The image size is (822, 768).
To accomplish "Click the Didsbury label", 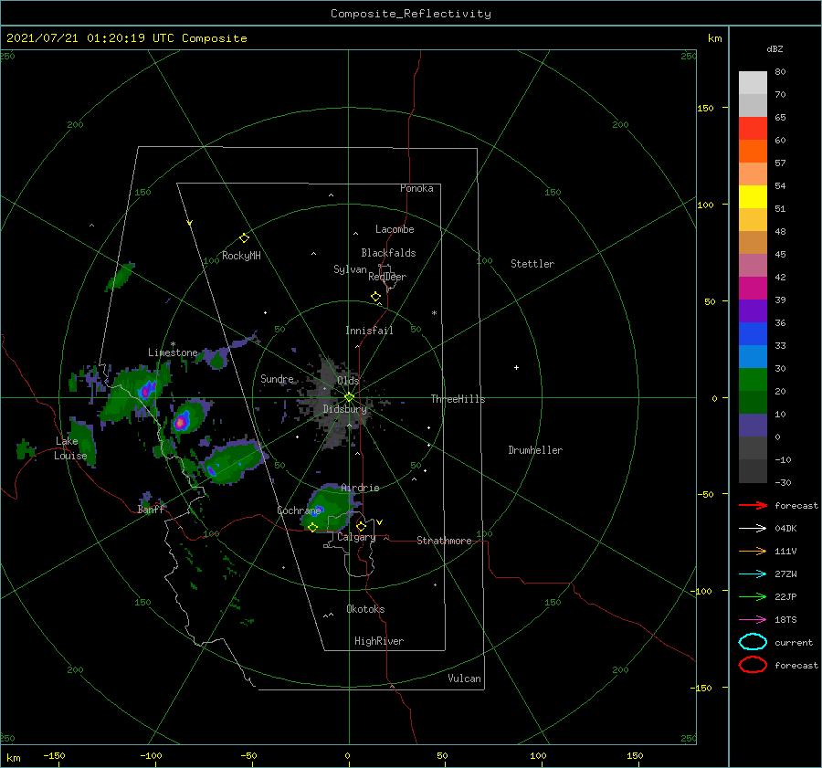I will [x=344, y=409].
